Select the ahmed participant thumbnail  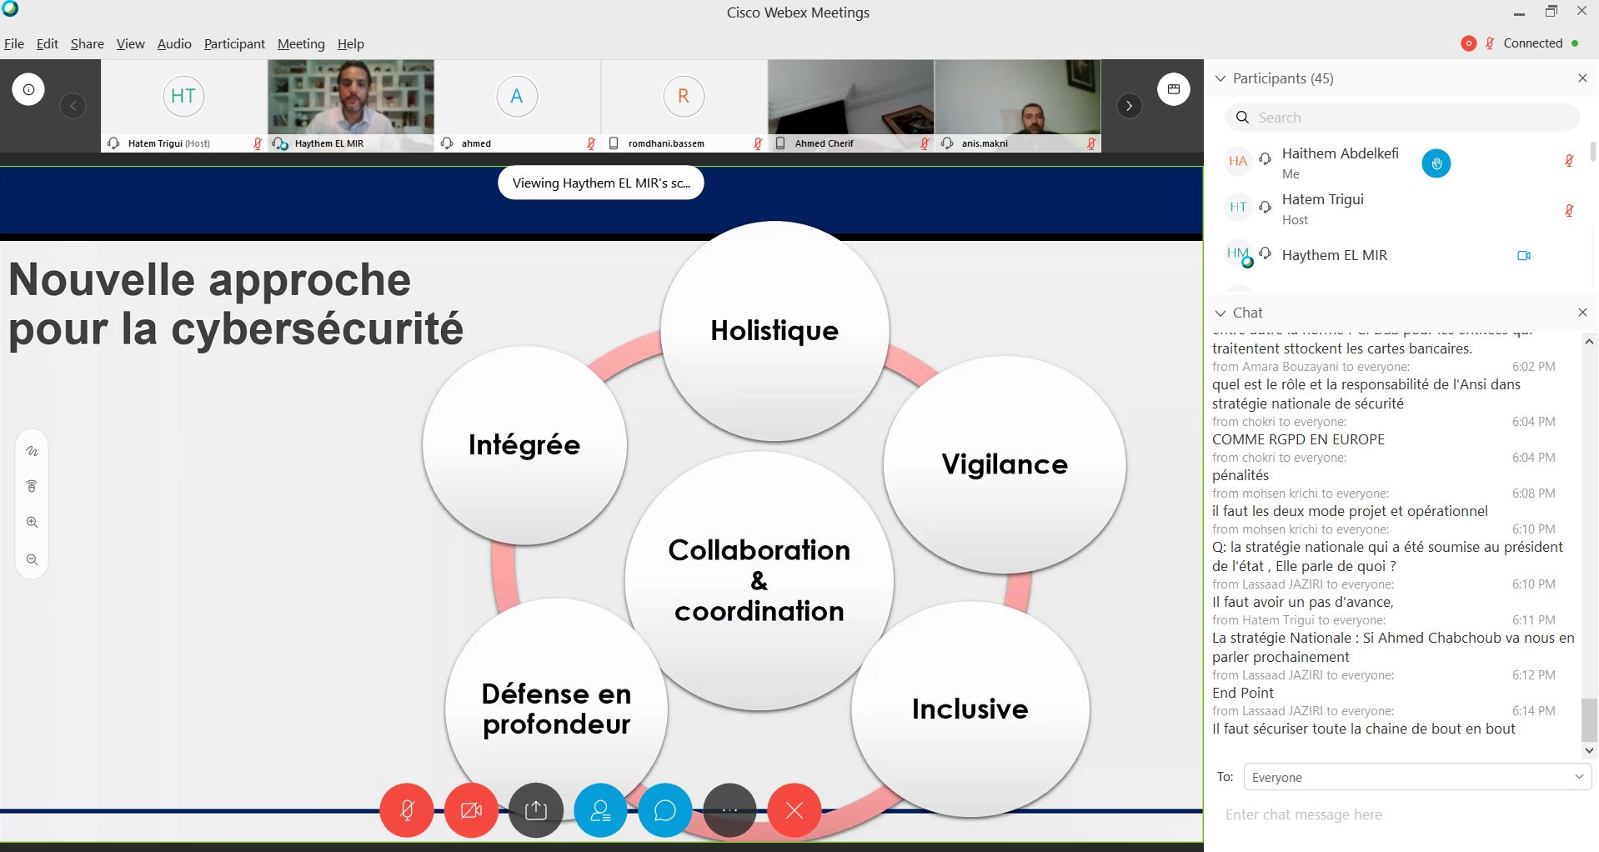[x=518, y=106]
